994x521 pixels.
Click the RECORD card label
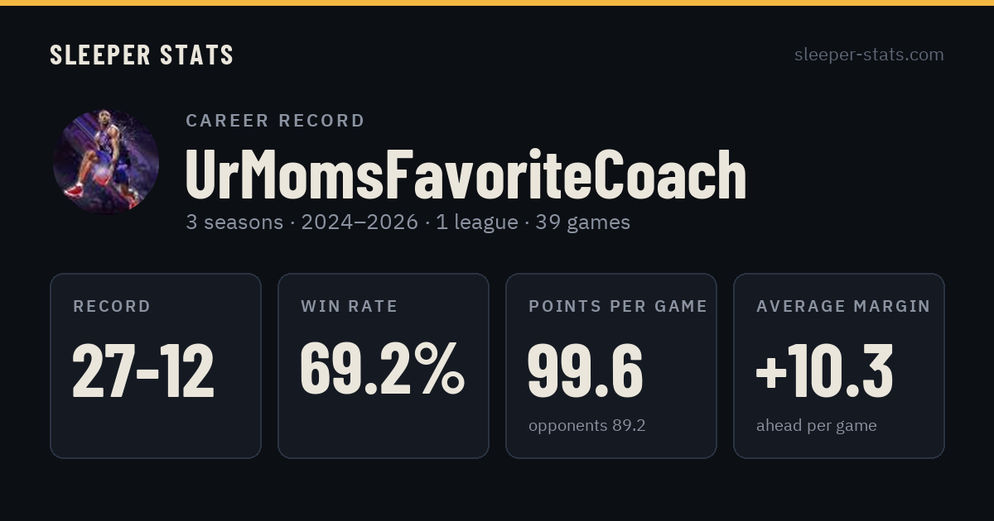[112, 307]
